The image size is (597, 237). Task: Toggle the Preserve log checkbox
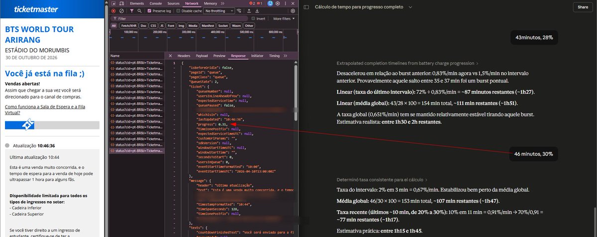tap(149, 11)
